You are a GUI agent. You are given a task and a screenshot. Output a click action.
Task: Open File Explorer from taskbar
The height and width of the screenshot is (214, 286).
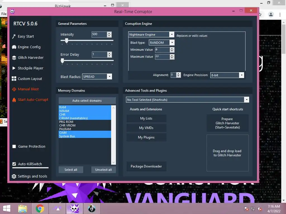tap(23, 208)
